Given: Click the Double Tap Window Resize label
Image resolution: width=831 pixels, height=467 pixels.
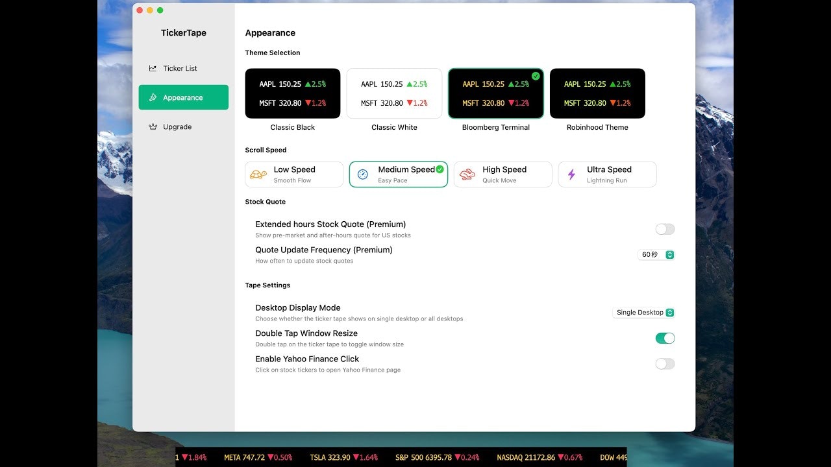Looking at the screenshot, I should tap(306, 333).
